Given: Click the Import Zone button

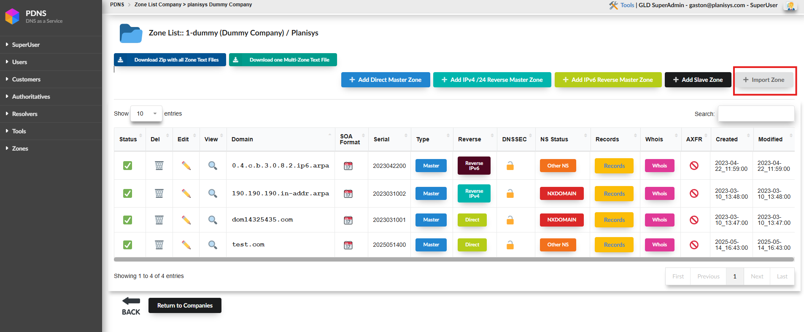Looking at the screenshot, I should (764, 80).
